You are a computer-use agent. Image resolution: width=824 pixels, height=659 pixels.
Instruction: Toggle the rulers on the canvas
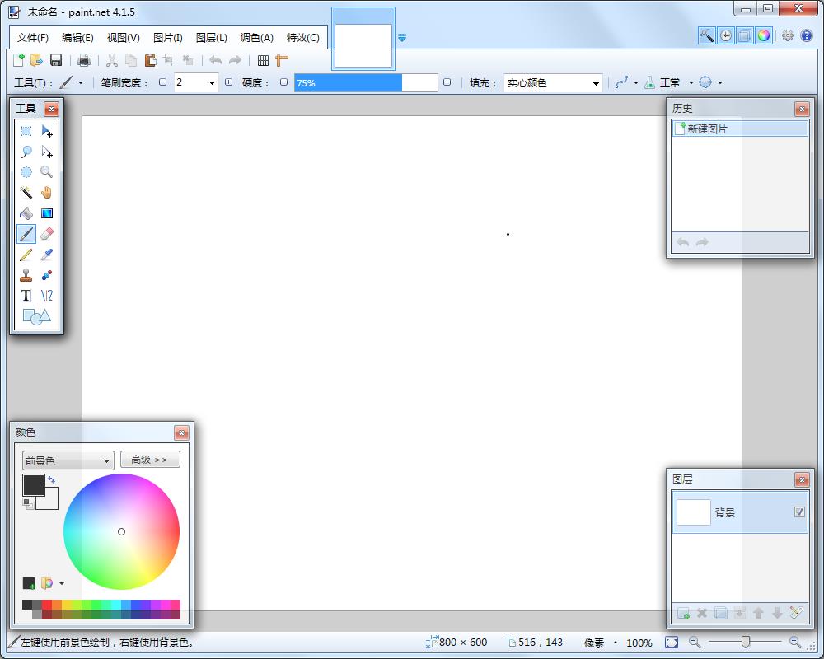pos(280,60)
